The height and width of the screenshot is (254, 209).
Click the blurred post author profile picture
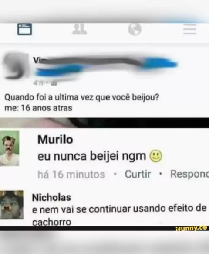14,66
